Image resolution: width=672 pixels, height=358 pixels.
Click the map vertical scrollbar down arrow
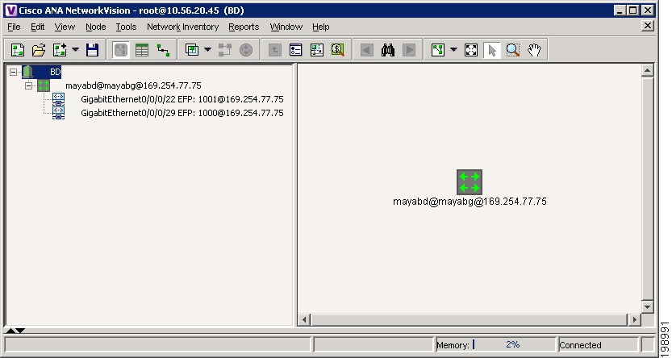tap(647, 306)
